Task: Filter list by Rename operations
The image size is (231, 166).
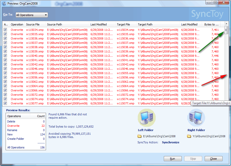Action: [12, 130]
